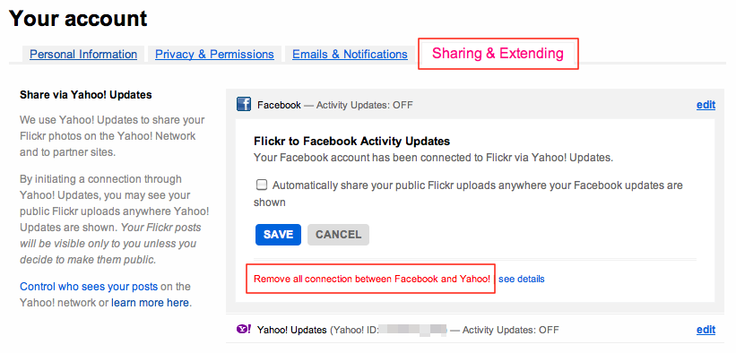Select the Sharing & Extending tab
Image resolution: width=736 pixels, height=353 pixels.
(x=498, y=54)
